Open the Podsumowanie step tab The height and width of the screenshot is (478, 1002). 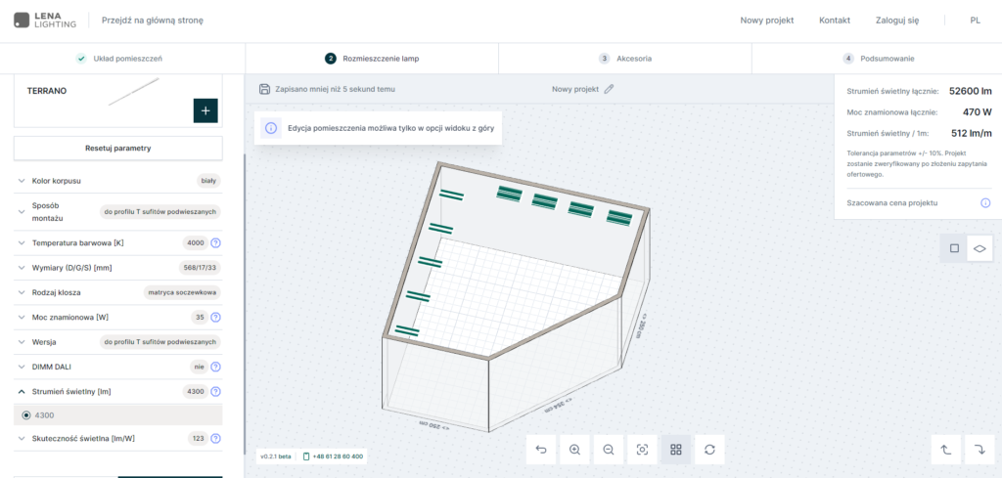pyautogui.click(x=877, y=59)
